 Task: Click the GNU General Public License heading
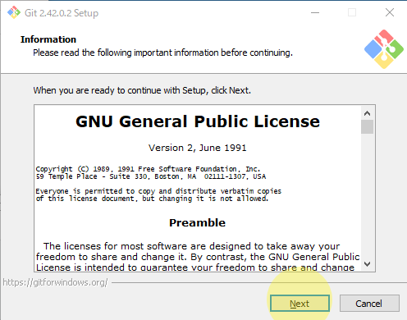pos(198,121)
